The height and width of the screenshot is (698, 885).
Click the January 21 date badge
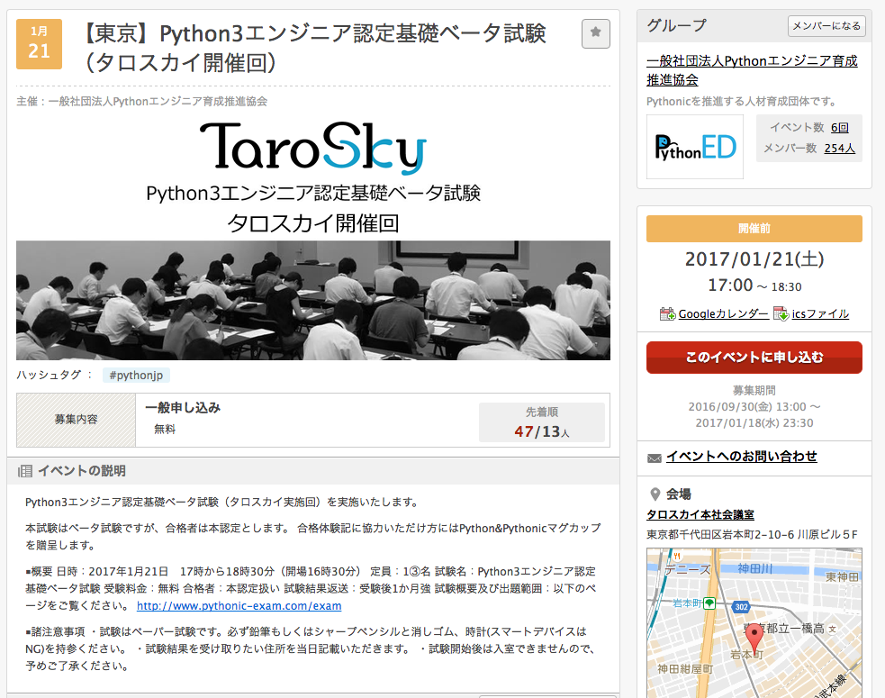coord(39,44)
